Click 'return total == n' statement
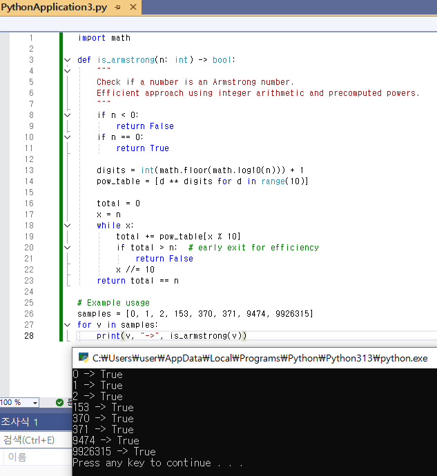The image size is (437, 476). tap(137, 281)
